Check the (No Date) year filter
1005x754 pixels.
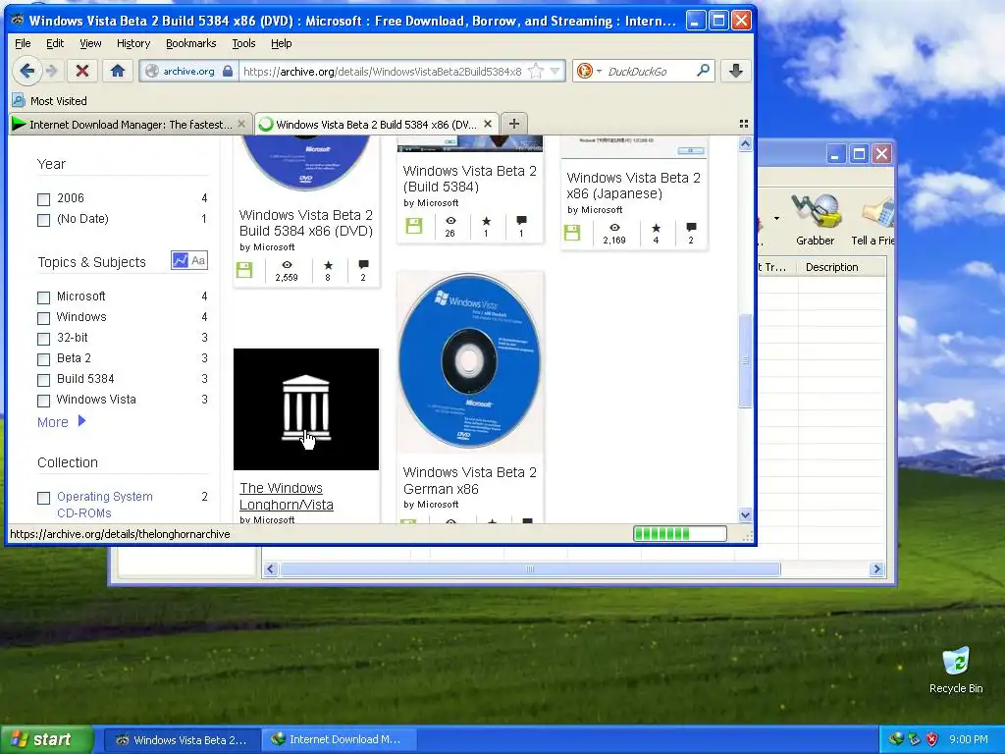point(43,220)
